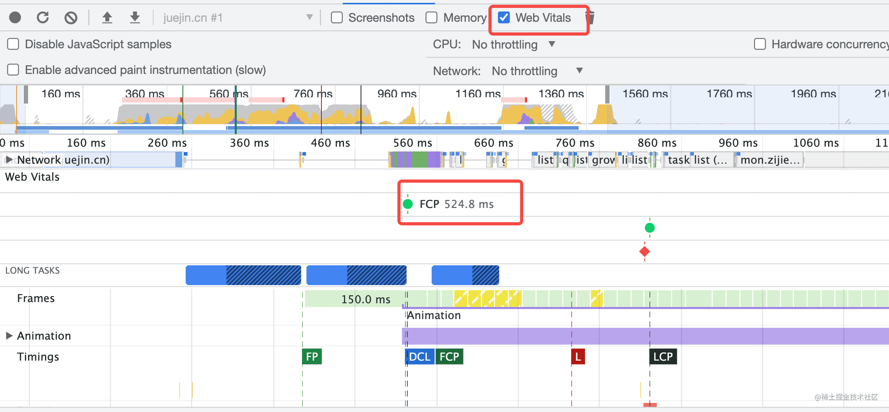Toggle the Memory checkbox
889x412 pixels.
(431, 18)
